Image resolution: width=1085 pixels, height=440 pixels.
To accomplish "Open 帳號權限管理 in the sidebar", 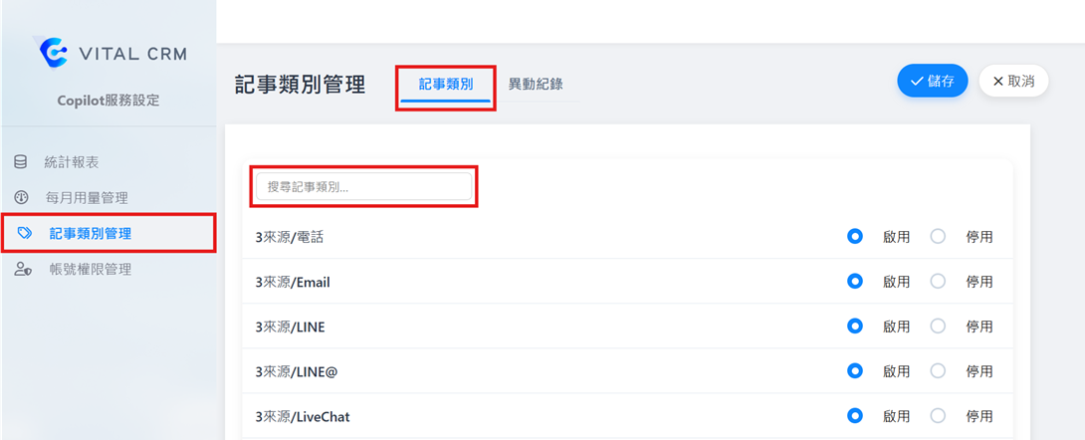I will coord(88,270).
